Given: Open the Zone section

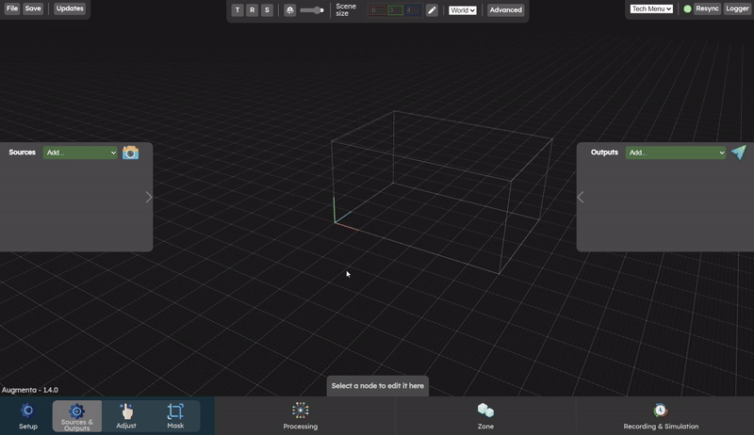Looking at the screenshot, I should 485,416.
